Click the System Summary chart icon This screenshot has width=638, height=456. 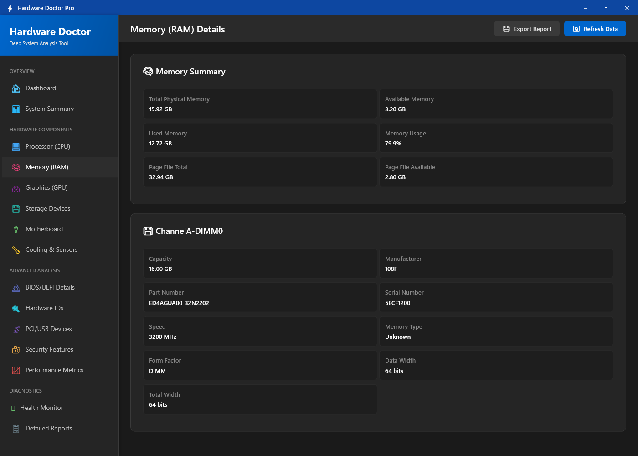[16, 109]
